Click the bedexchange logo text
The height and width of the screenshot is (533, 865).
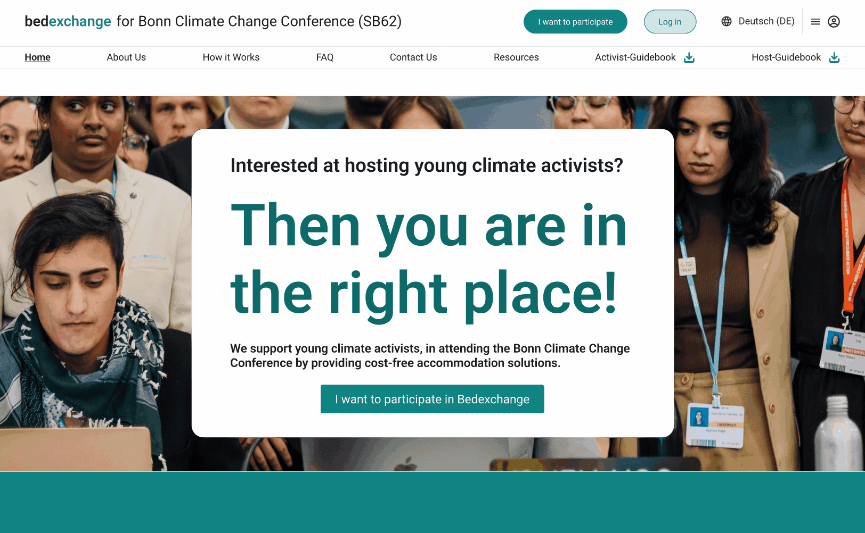click(x=68, y=21)
